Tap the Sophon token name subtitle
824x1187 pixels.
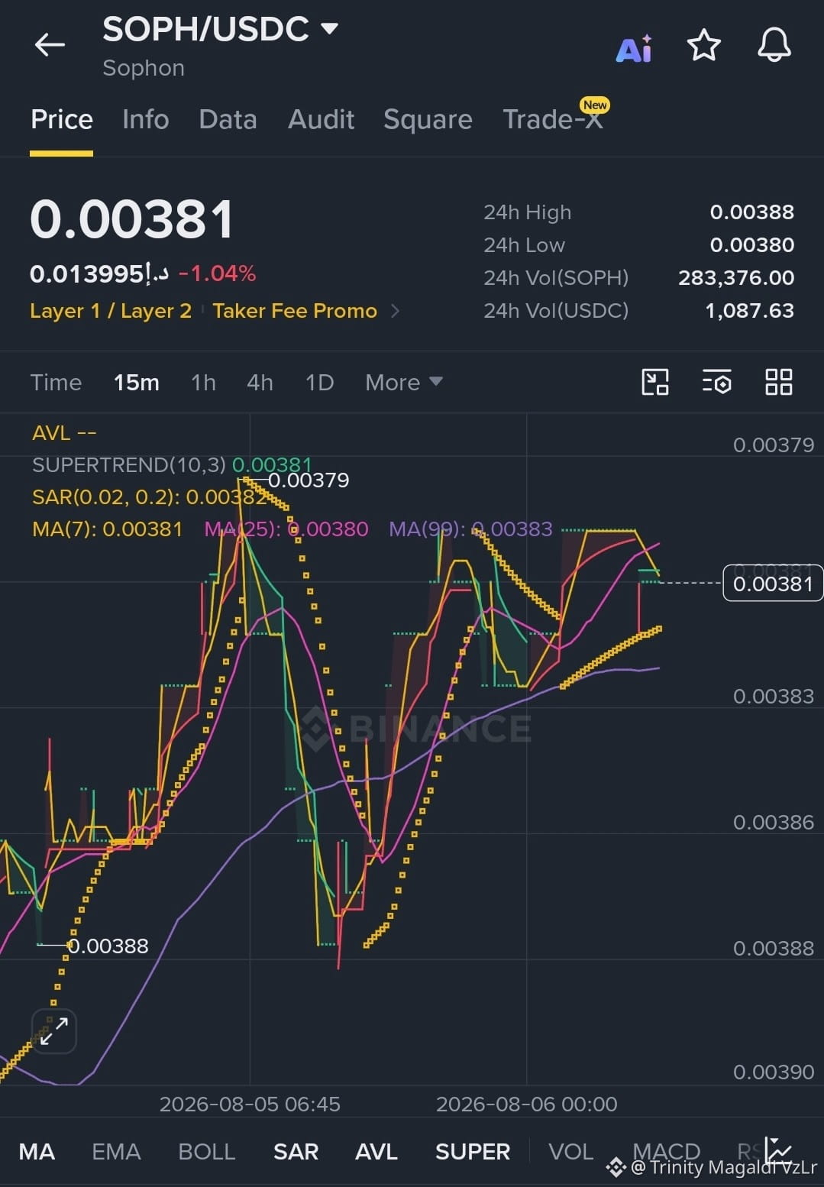point(144,68)
